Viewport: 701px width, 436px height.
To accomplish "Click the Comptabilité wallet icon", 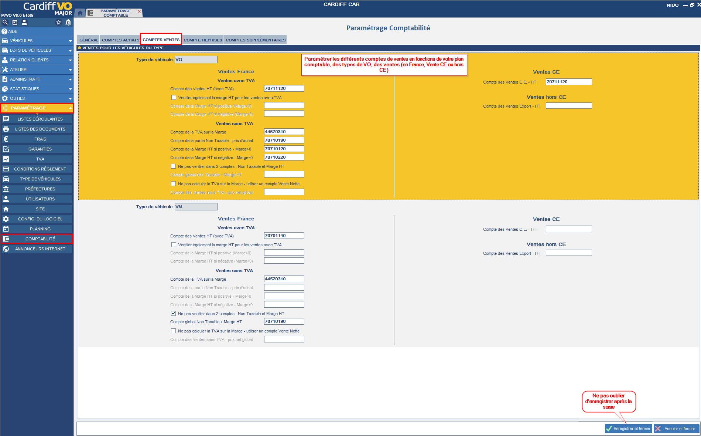I will tap(6, 239).
